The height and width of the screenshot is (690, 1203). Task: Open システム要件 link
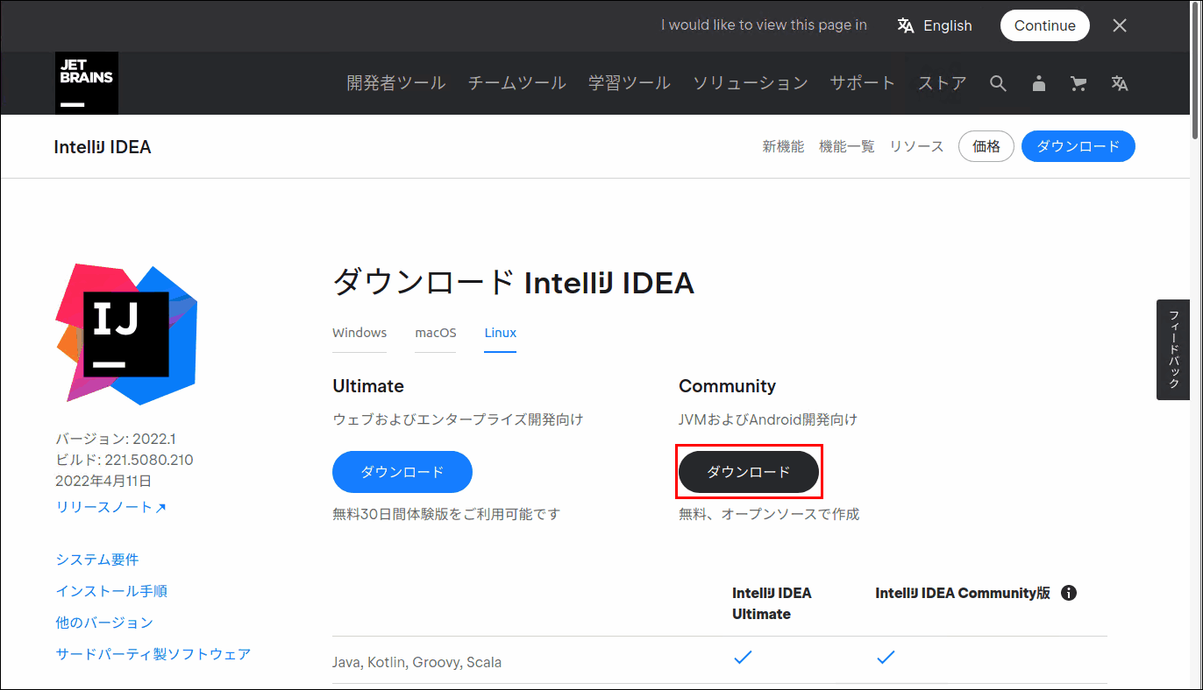97,560
